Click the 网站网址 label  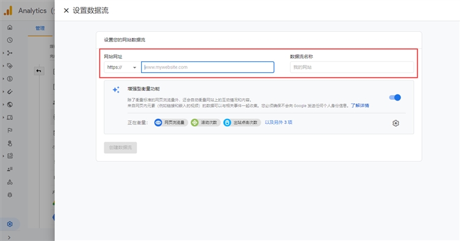click(x=113, y=57)
